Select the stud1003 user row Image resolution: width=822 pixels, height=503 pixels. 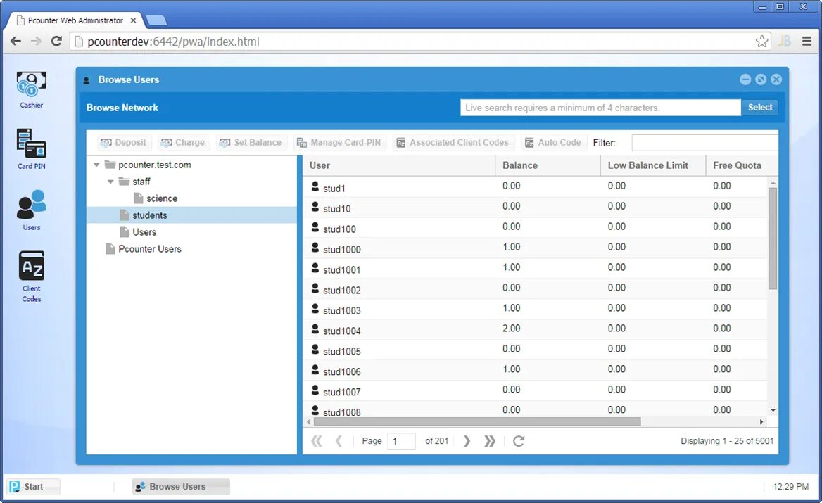click(x=535, y=310)
